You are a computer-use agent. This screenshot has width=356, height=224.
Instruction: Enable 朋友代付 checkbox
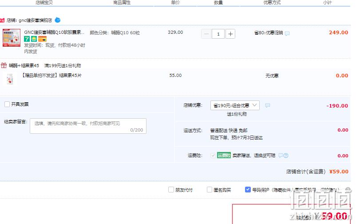(x=171, y=190)
